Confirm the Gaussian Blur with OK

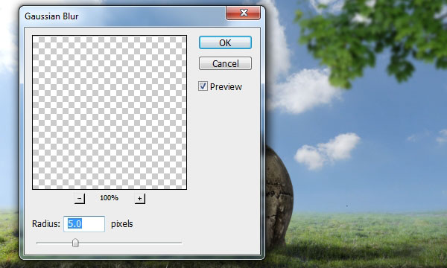click(x=225, y=42)
